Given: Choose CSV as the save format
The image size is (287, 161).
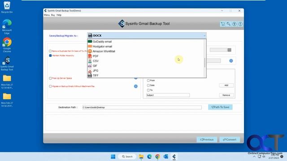Looking at the screenshot, I should coord(145,61).
